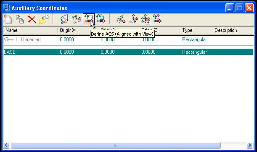Screen dimensions: 257x152
Task: Open the Import ACS folder icon
Action: 44,19
